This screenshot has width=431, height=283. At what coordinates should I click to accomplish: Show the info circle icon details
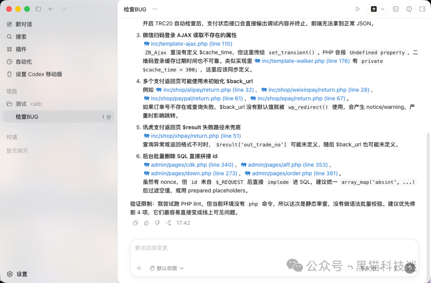[409, 9]
